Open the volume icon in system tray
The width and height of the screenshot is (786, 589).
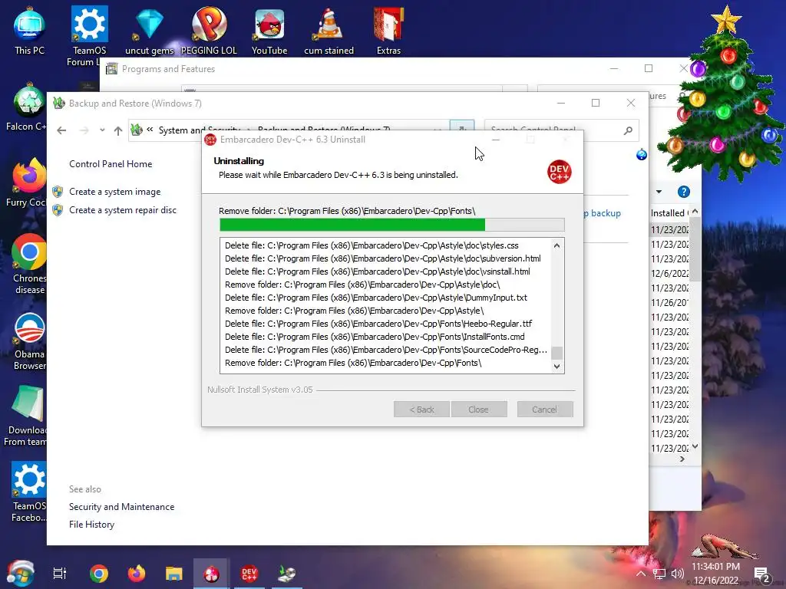[x=678, y=574]
